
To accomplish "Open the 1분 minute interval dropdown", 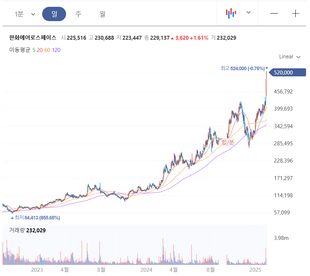I will (25, 14).
